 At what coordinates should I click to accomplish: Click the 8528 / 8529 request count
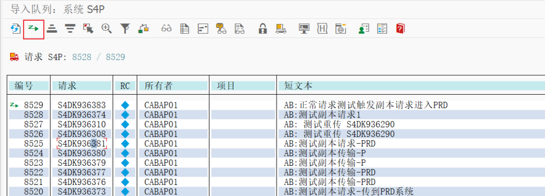click(x=98, y=57)
